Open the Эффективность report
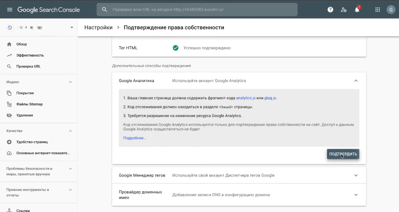 (30, 55)
